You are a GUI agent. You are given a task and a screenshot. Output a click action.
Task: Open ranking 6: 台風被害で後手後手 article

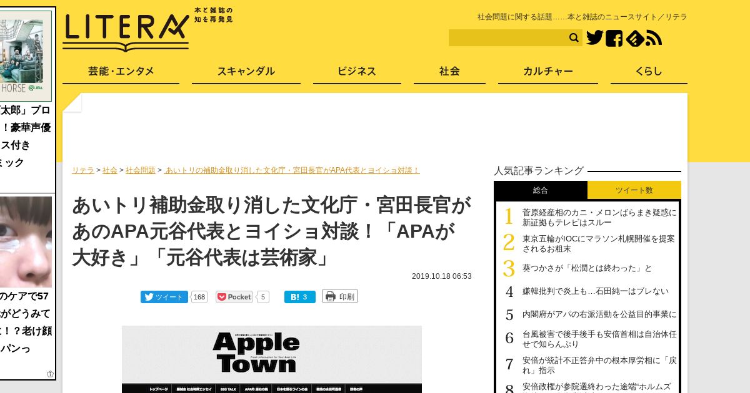(x=599, y=339)
